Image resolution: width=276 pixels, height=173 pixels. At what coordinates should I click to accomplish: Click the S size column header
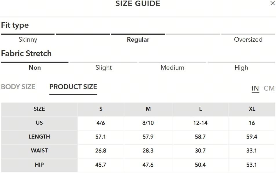101,109
